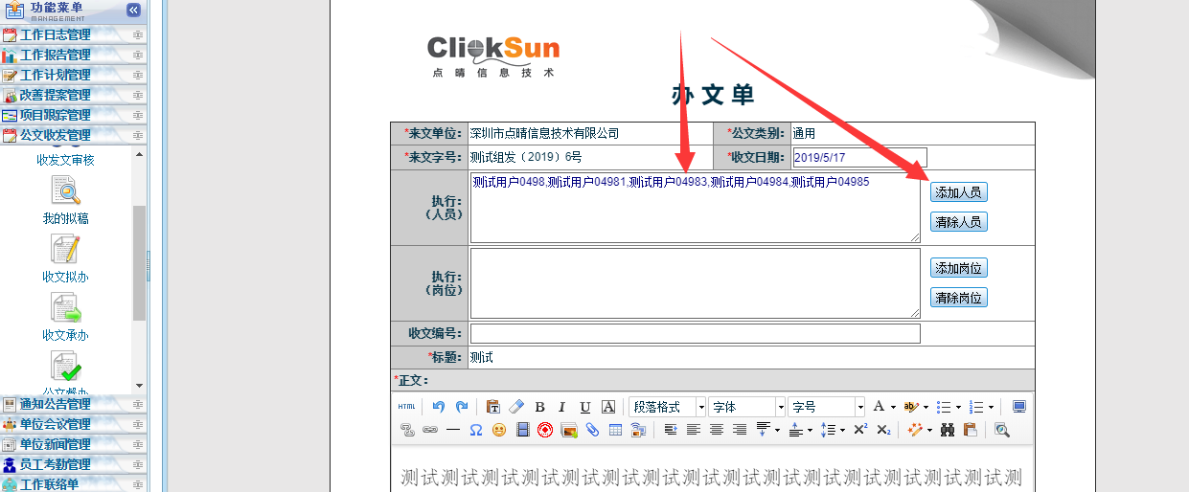Image resolution: width=1189 pixels, height=492 pixels.
Task: Insert video with film strip icon
Action: (x=523, y=430)
